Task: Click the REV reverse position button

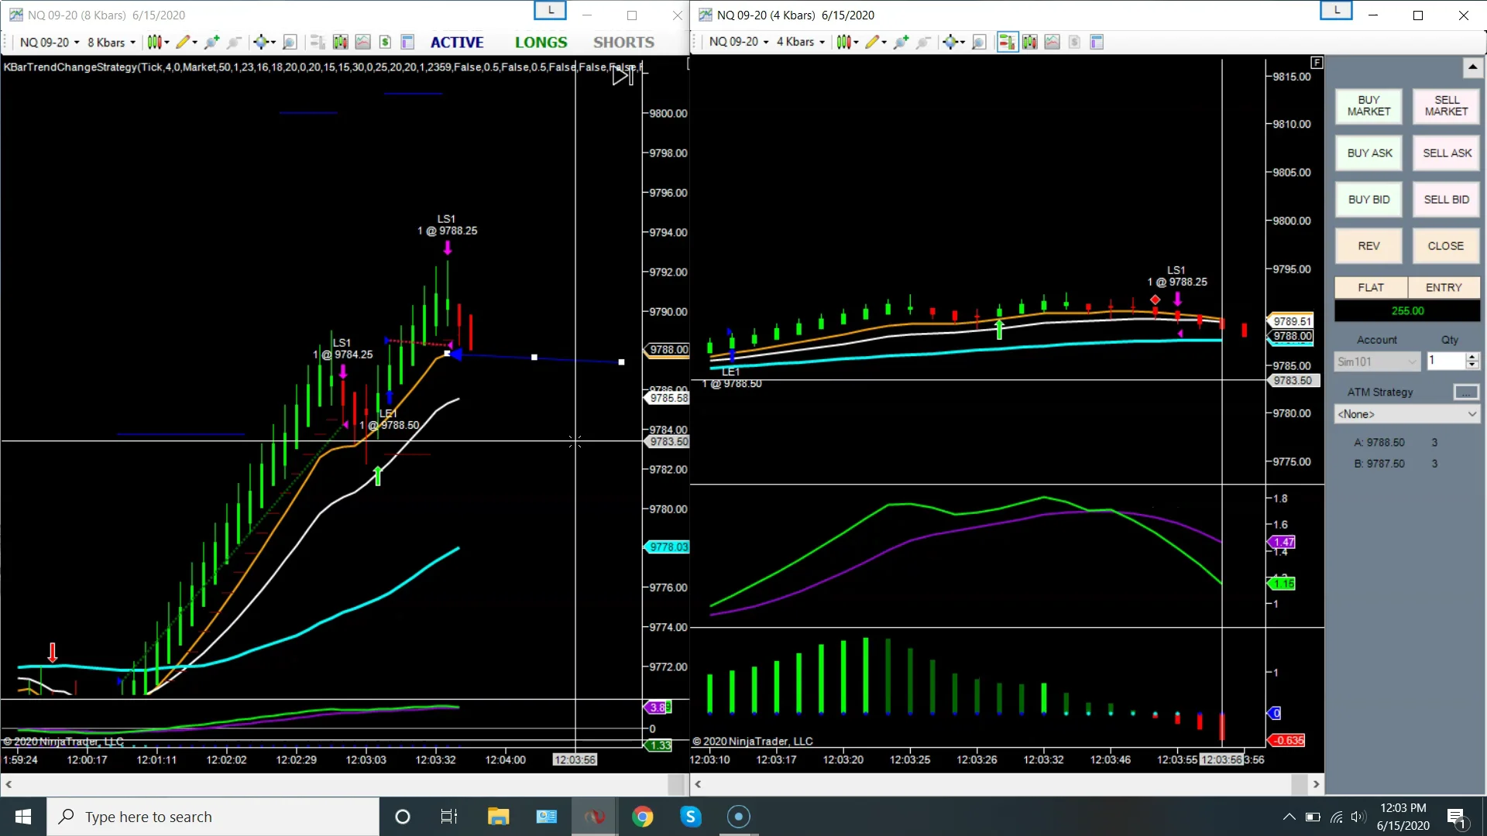Action: (x=1369, y=246)
